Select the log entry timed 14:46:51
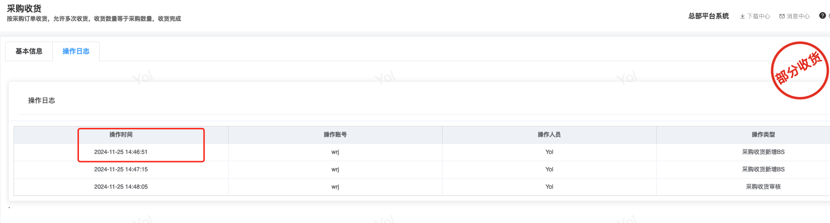 click(121, 152)
